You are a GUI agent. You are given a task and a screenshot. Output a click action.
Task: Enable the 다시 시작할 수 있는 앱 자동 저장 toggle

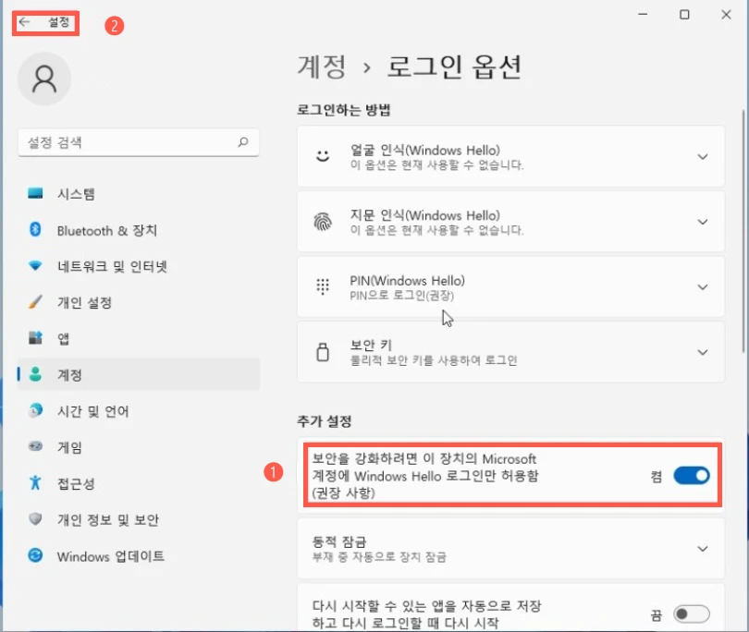point(691,614)
